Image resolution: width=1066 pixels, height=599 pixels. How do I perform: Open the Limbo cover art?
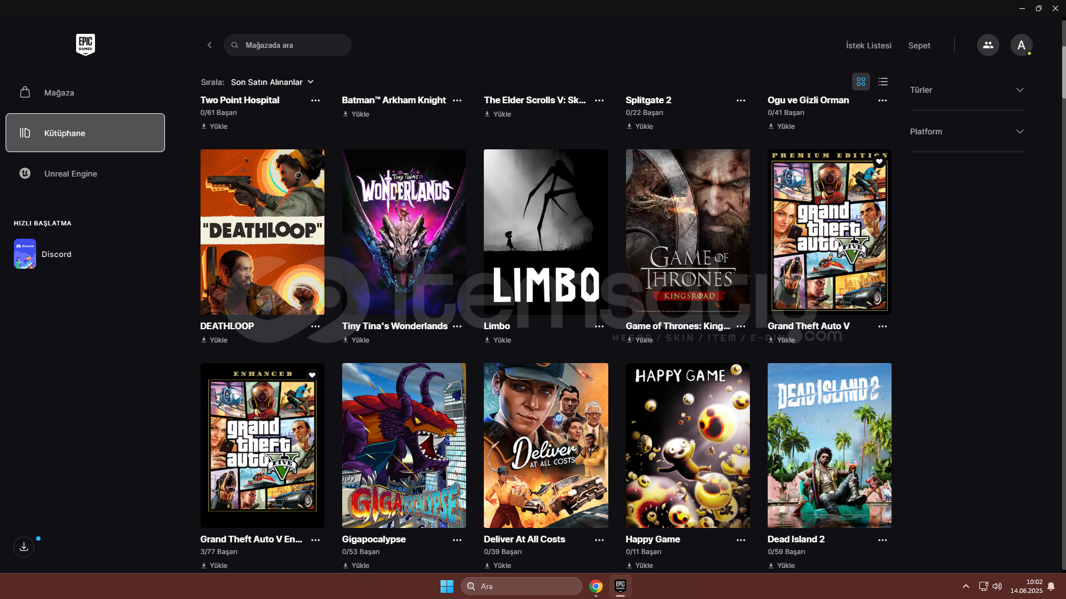[x=545, y=231]
